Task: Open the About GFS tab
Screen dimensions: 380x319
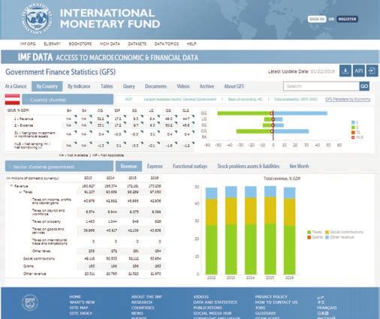Action: point(234,86)
